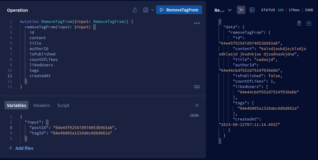The height and width of the screenshot is (160, 318).
Task: Switch response to JSON list view
Action: click(241, 10)
